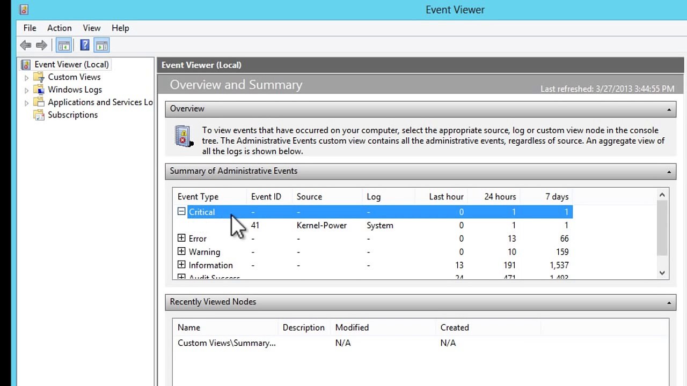Viewport: 687px width, 386px height.
Task: Click the Forward arrow toolbar icon
Action: 41,46
